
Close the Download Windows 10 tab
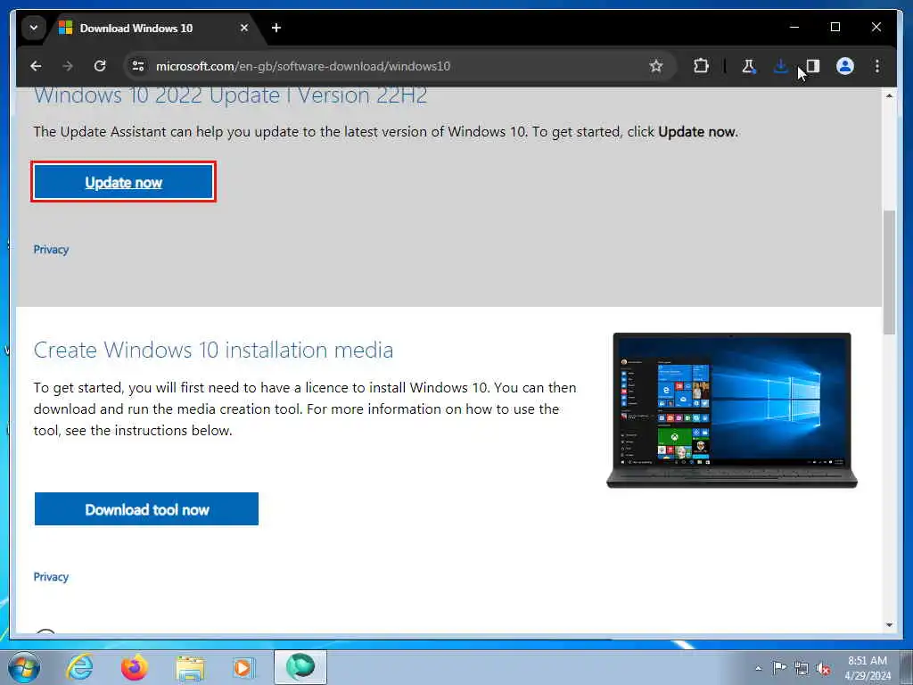click(244, 28)
